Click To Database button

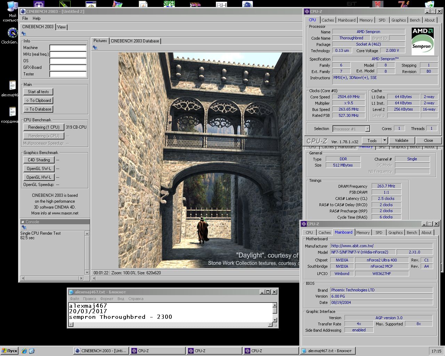(x=38, y=109)
